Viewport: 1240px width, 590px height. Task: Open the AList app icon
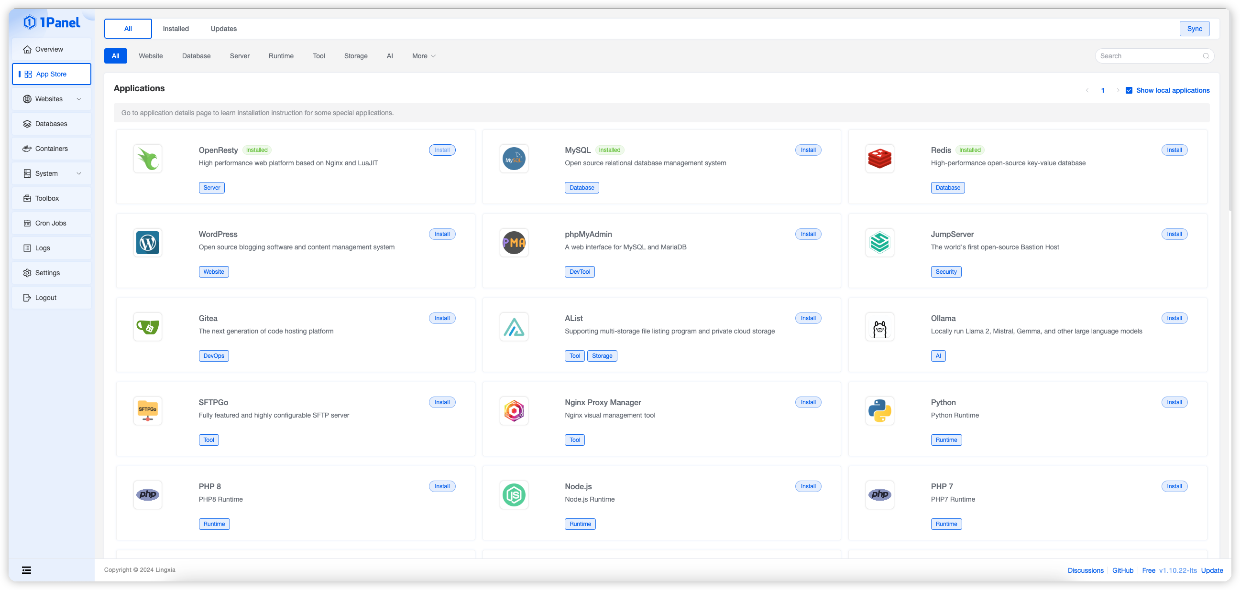514,327
